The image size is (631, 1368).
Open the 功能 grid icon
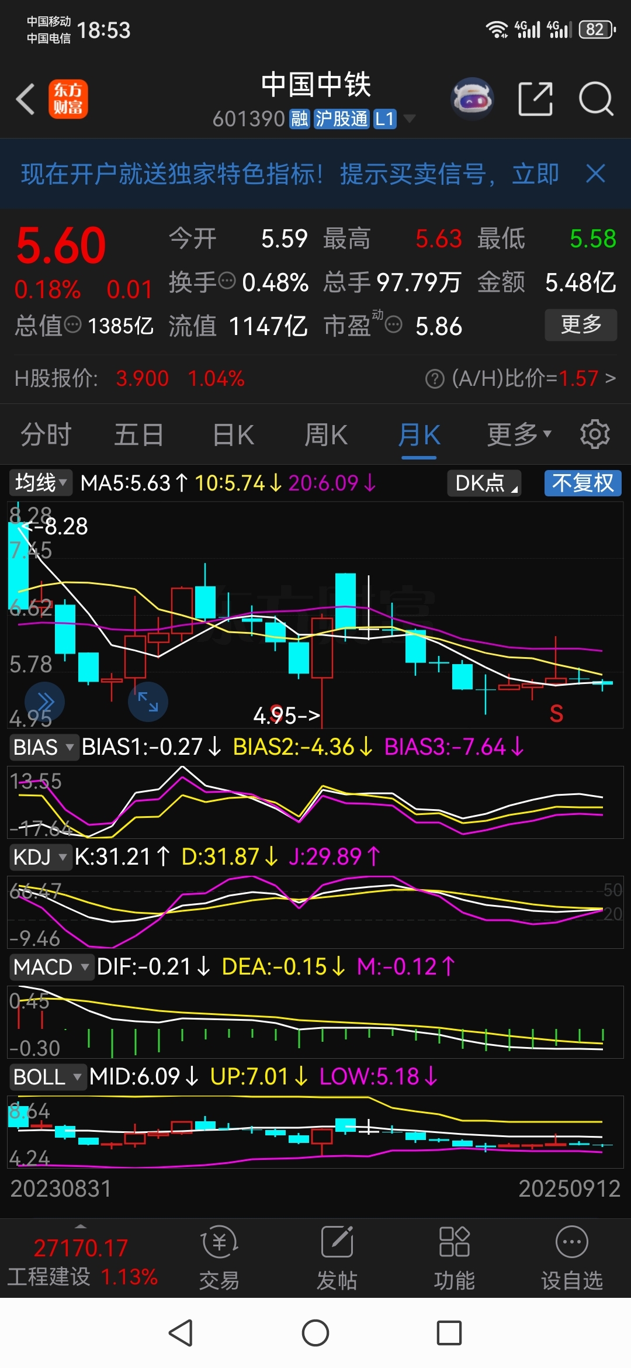[455, 1242]
